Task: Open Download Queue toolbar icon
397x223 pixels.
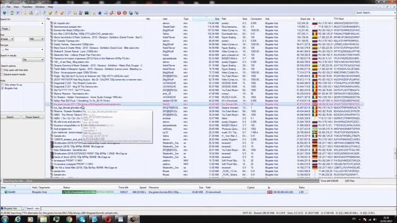Action: (44, 12)
